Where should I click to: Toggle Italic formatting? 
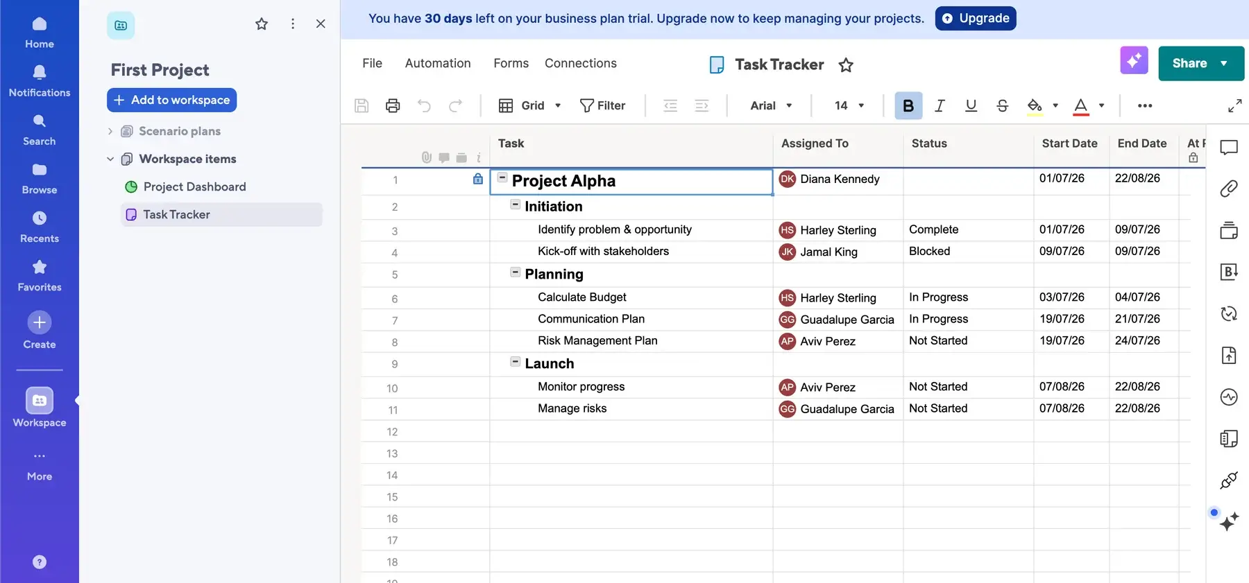pos(940,105)
